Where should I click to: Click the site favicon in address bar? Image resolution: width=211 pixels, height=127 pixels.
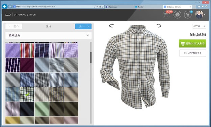[x=14, y=6]
